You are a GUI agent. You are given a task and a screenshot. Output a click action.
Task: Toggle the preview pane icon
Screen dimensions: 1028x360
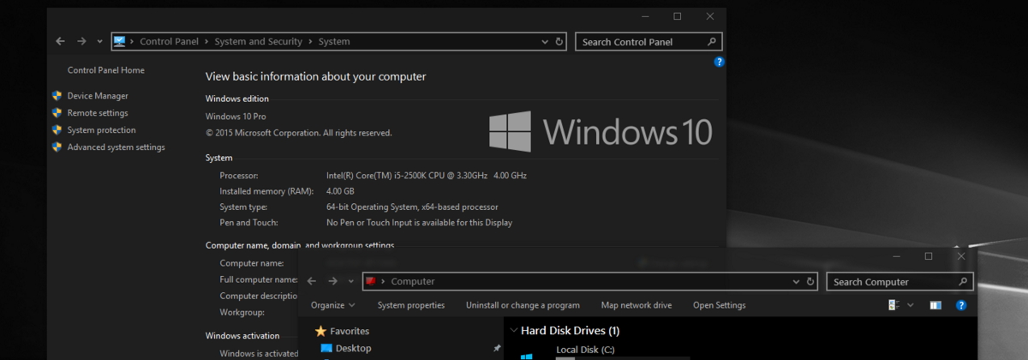tap(935, 305)
